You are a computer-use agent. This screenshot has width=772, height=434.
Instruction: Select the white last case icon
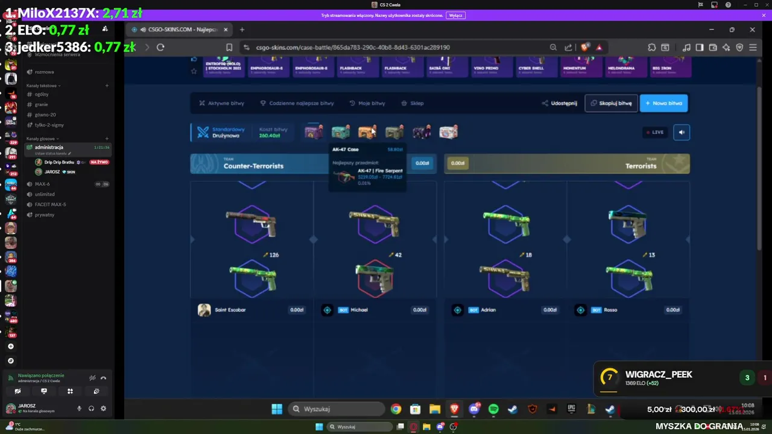click(449, 132)
